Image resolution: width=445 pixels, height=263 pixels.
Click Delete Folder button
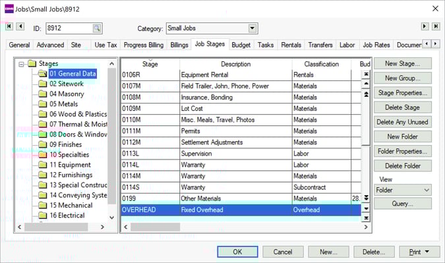coord(402,166)
